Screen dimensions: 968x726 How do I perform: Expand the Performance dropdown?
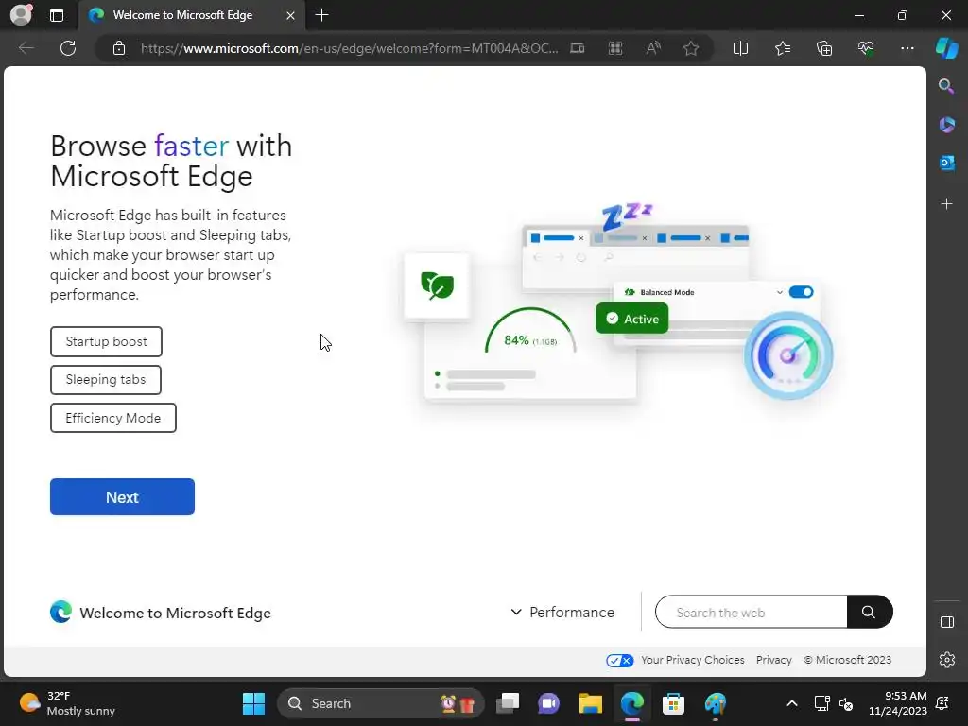coord(562,613)
